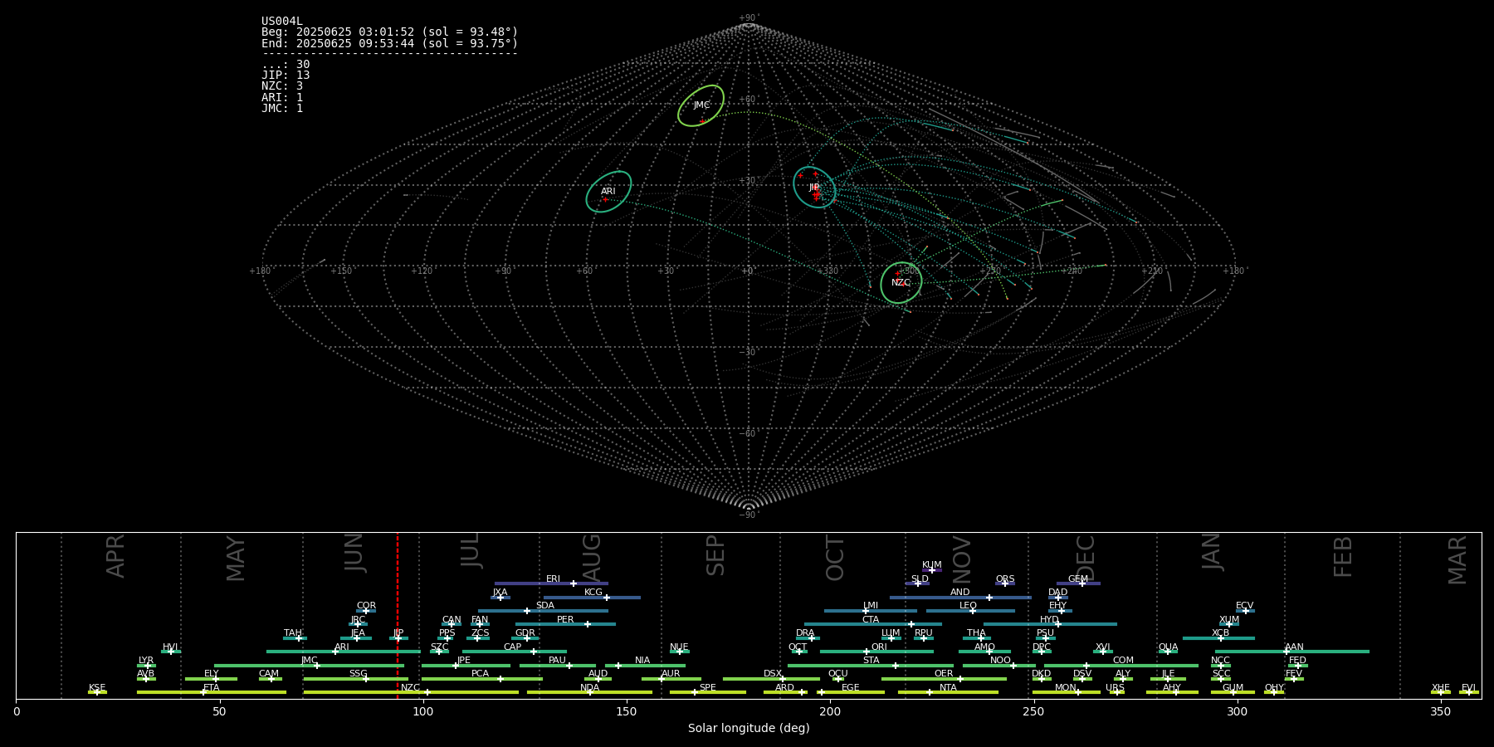The height and width of the screenshot is (747, 1494).
Task: Click the FEB month label in timeline
Action: [1343, 557]
